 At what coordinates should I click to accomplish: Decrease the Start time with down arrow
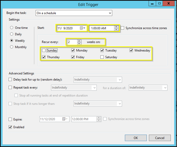click(x=116, y=29)
